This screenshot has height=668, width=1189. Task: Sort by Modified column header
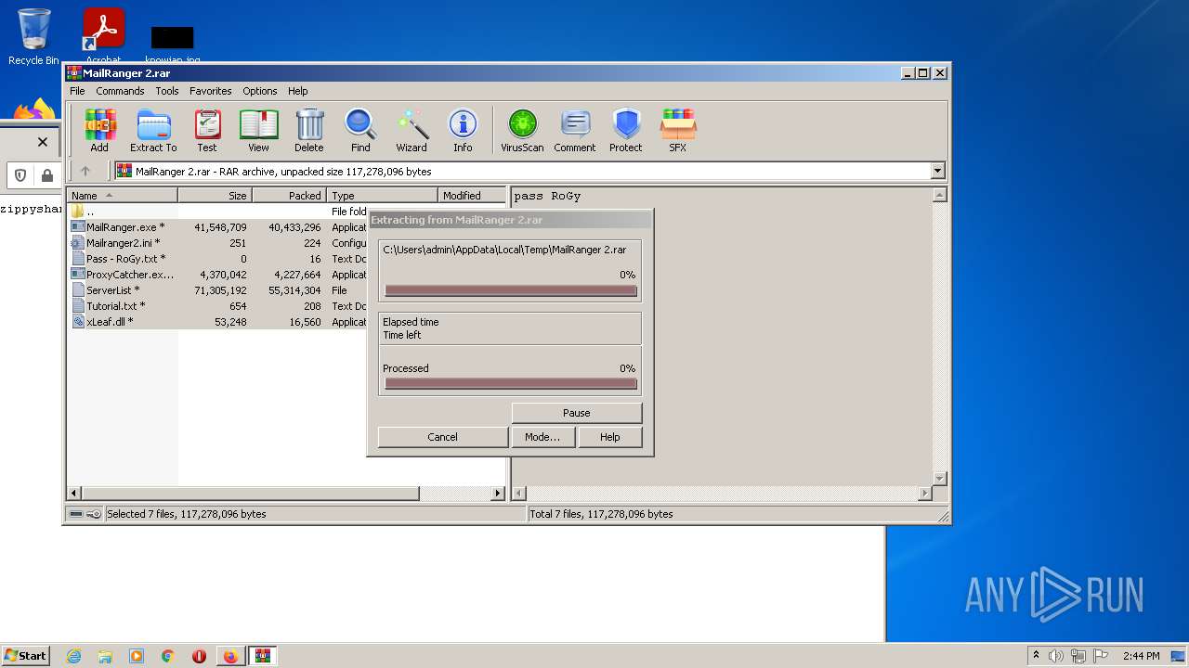(472, 196)
